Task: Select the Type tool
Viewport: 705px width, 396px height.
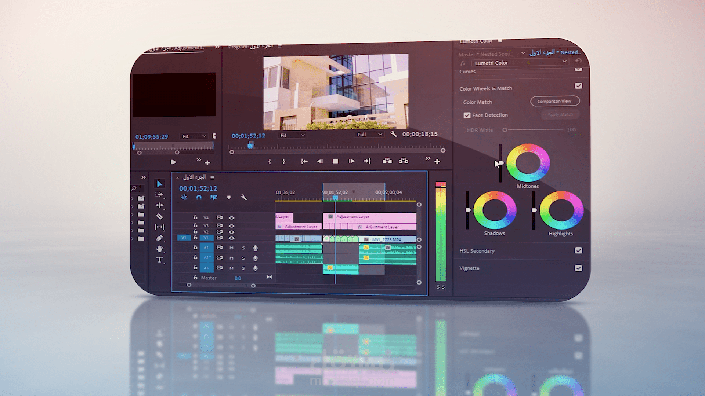Action: click(x=159, y=260)
